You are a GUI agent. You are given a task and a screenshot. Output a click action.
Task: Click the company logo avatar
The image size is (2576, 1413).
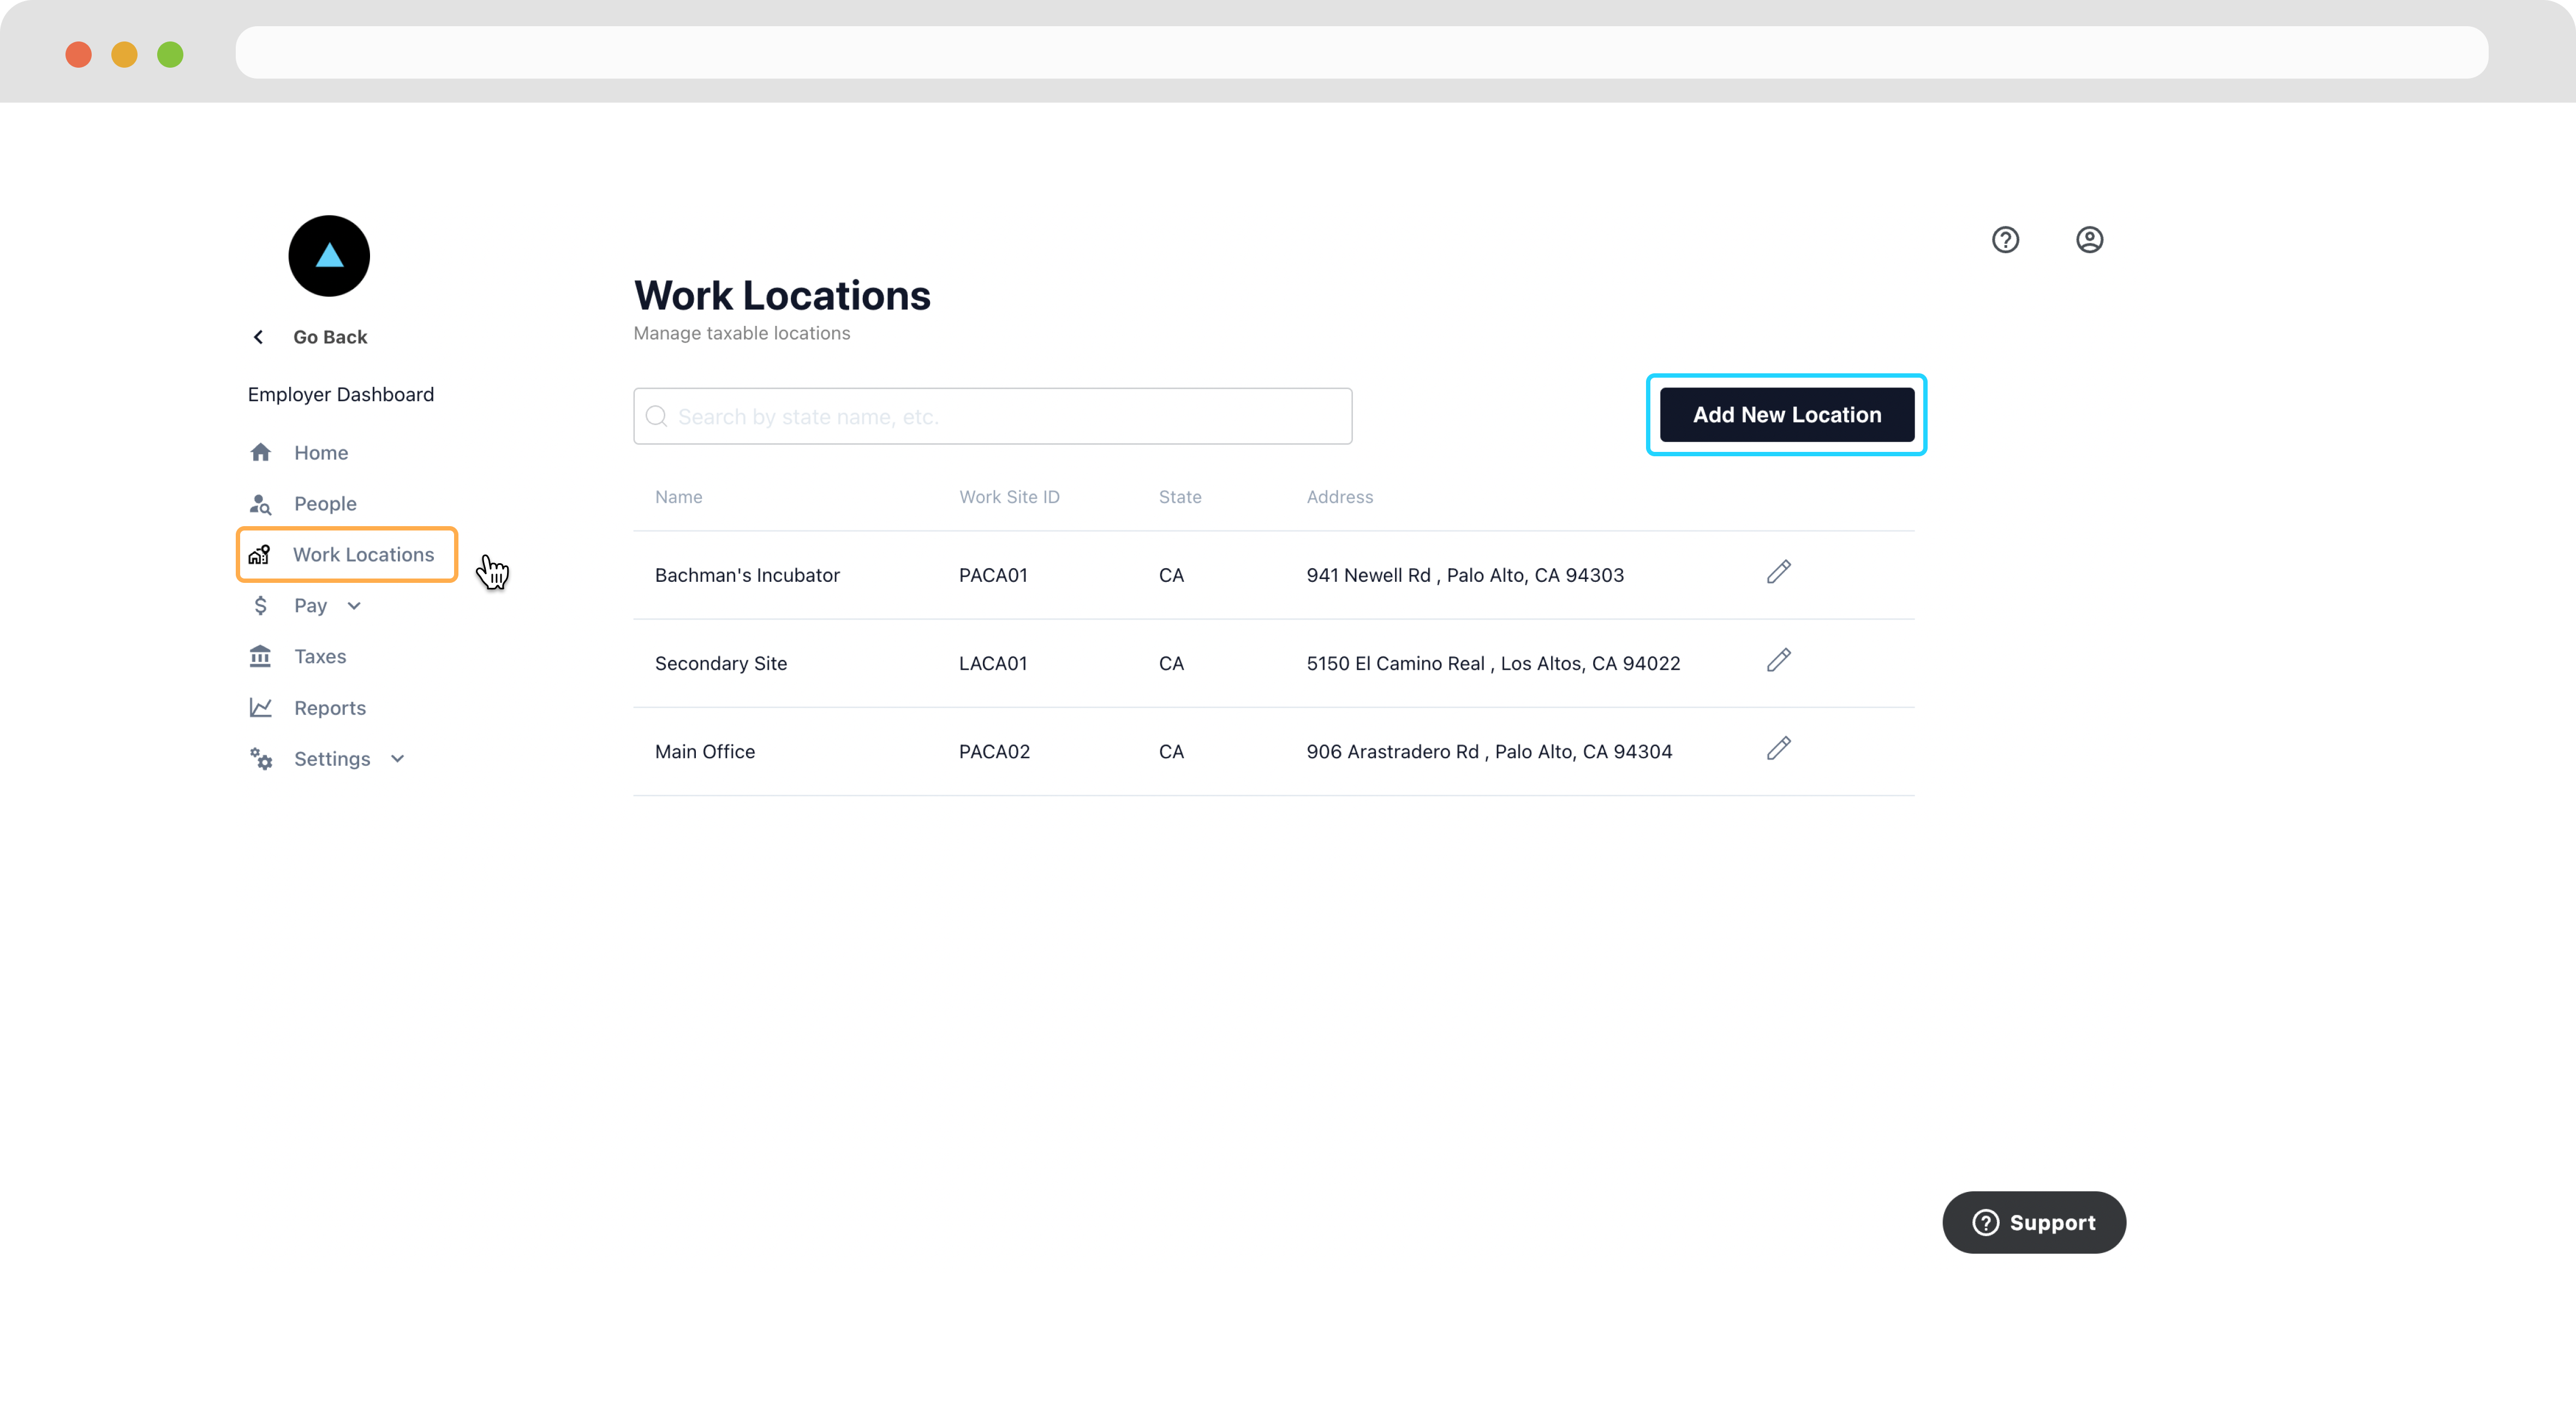point(329,256)
